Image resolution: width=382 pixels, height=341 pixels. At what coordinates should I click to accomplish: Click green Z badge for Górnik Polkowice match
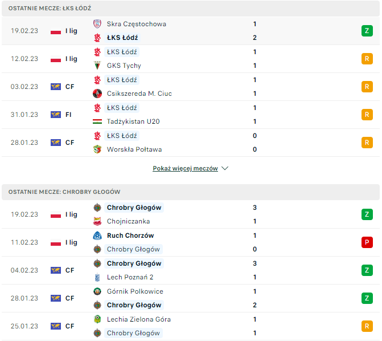[x=367, y=298]
